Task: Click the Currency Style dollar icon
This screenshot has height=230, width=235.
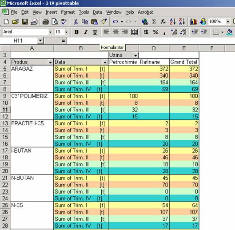Action: coord(146,32)
